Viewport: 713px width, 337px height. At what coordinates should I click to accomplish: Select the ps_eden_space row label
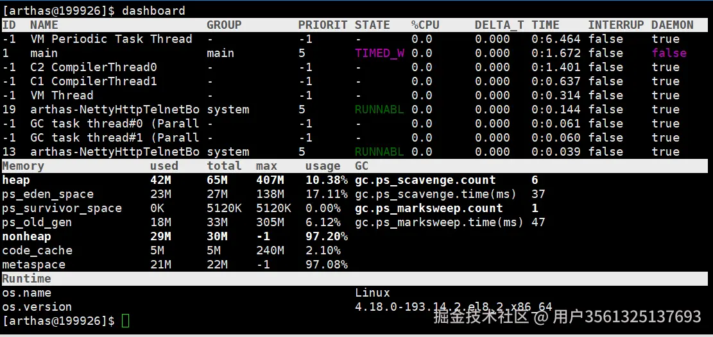[47, 194]
